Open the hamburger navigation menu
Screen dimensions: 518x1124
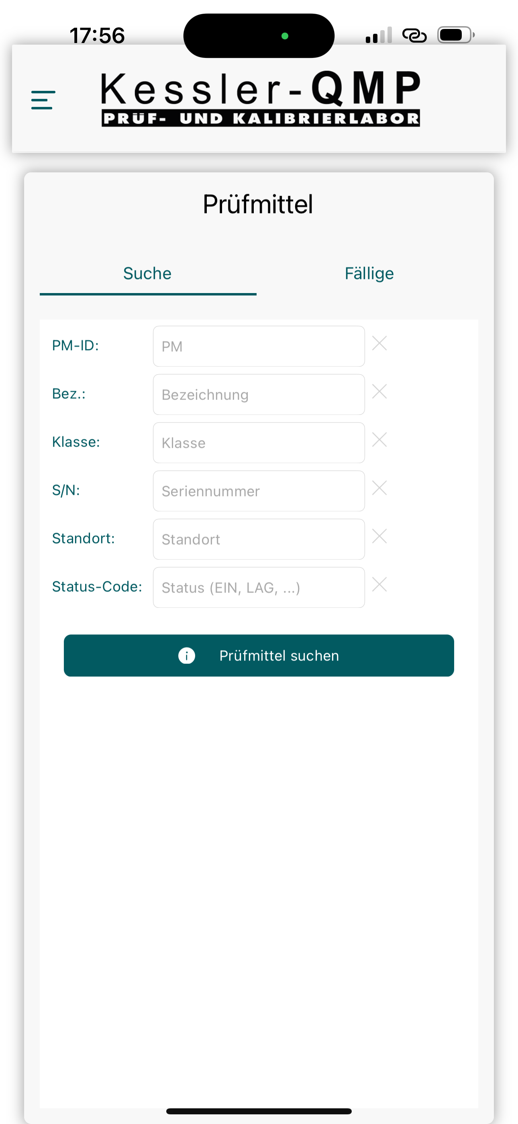click(43, 100)
